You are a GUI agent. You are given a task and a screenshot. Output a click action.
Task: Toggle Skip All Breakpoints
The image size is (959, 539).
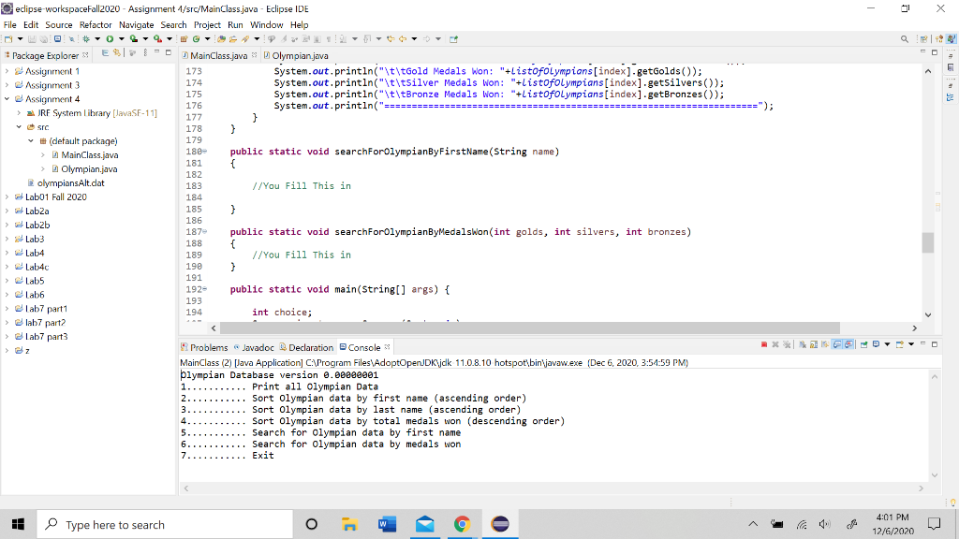click(71, 39)
